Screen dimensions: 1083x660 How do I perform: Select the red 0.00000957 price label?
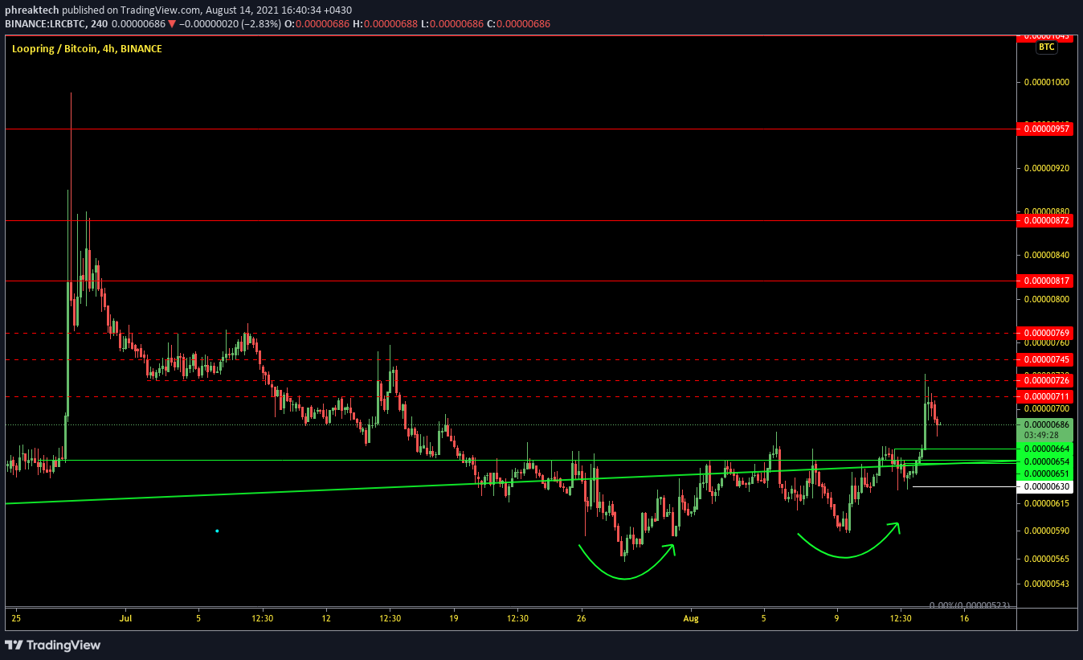(1044, 129)
